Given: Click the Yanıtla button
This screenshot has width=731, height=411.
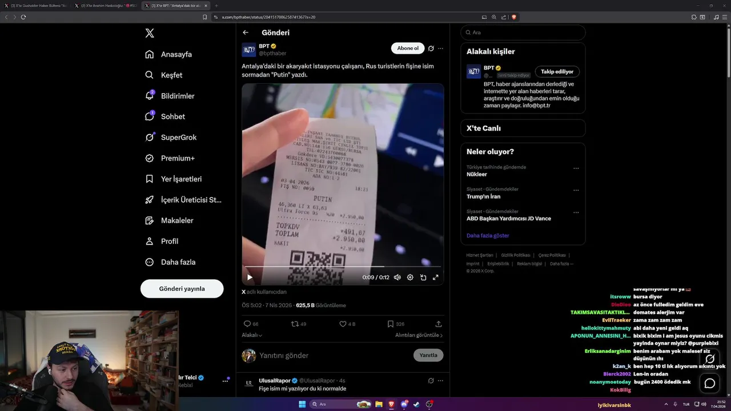Looking at the screenshot, I should (x=428, y=355).
